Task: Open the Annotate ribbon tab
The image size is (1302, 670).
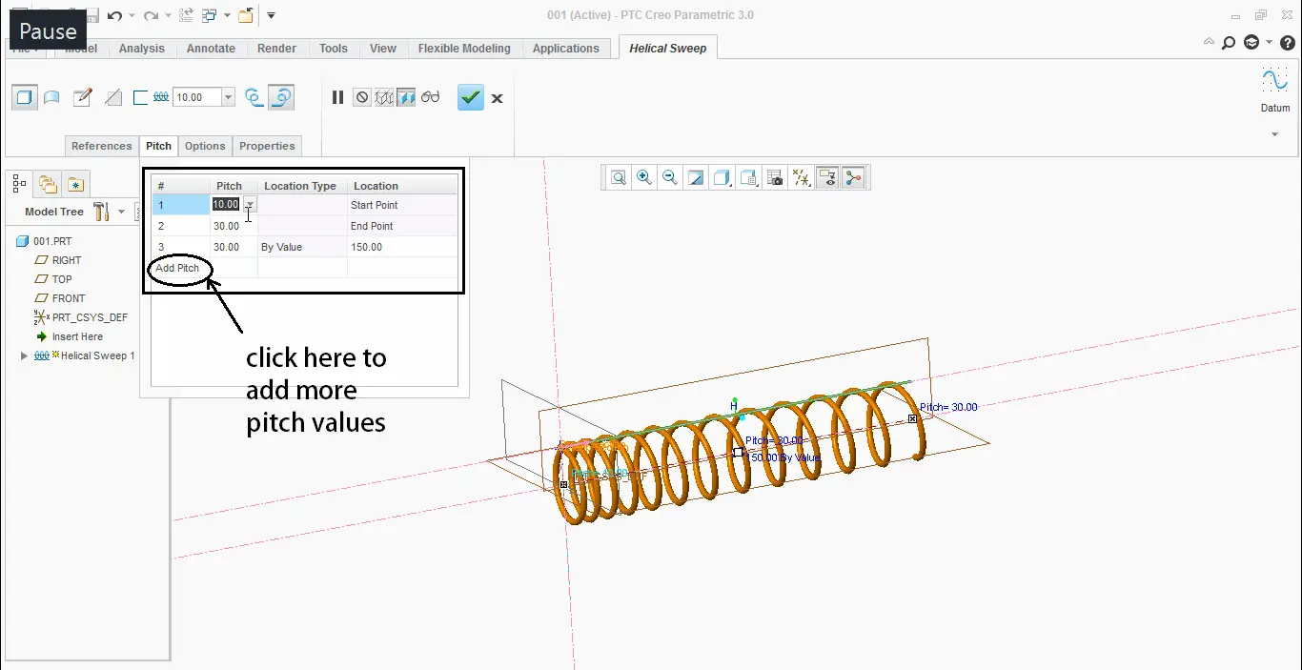Action: pyautogui.click(x=211, y=48)
